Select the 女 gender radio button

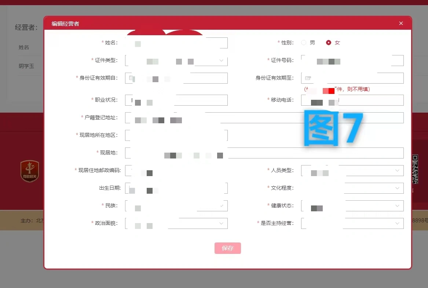[328, 42]
